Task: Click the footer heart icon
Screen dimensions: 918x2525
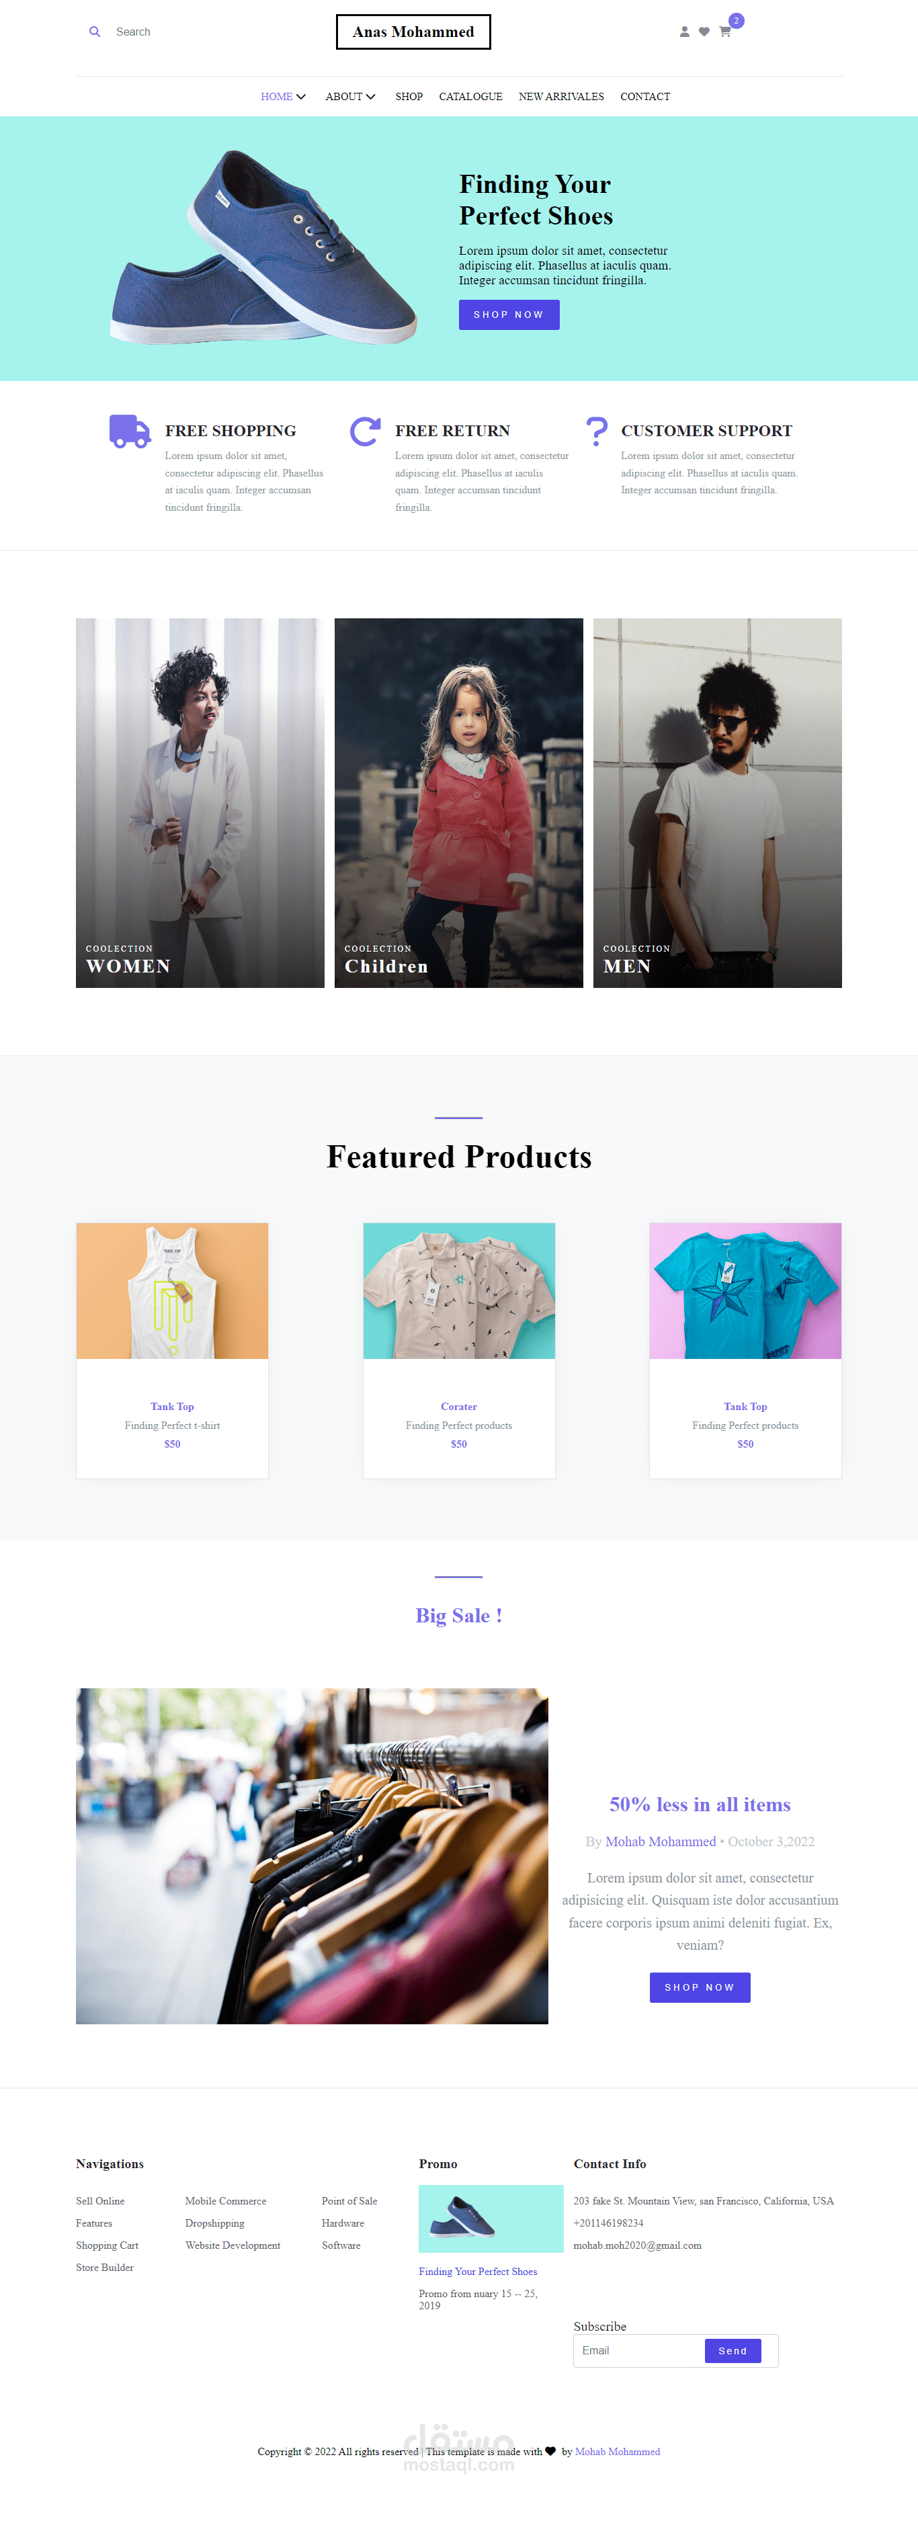Action: 550,2452
